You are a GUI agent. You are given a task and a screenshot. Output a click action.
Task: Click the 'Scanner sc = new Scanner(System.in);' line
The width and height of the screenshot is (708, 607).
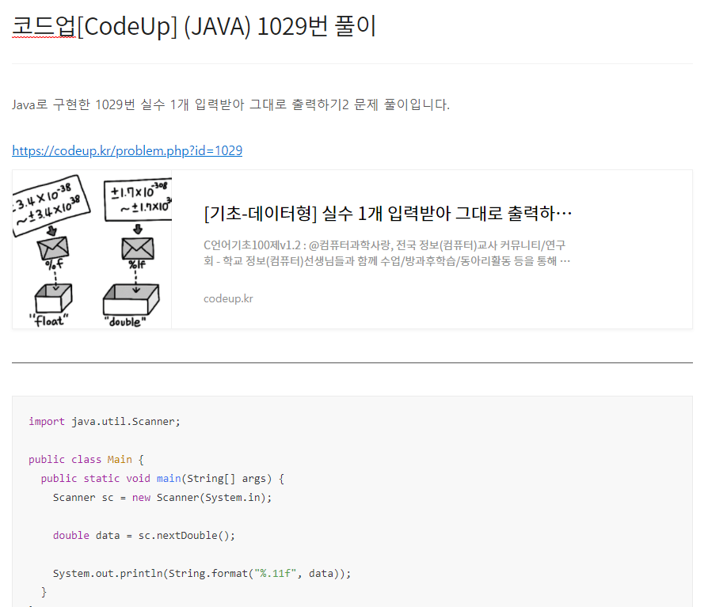[162, 497]
